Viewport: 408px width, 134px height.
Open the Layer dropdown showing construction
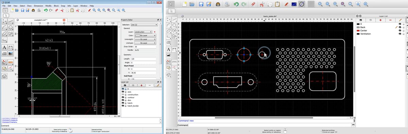pyautogui.click(x=143, y=31)
